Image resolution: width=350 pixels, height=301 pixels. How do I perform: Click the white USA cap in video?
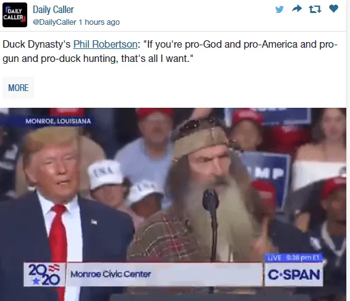click(105, 173)
